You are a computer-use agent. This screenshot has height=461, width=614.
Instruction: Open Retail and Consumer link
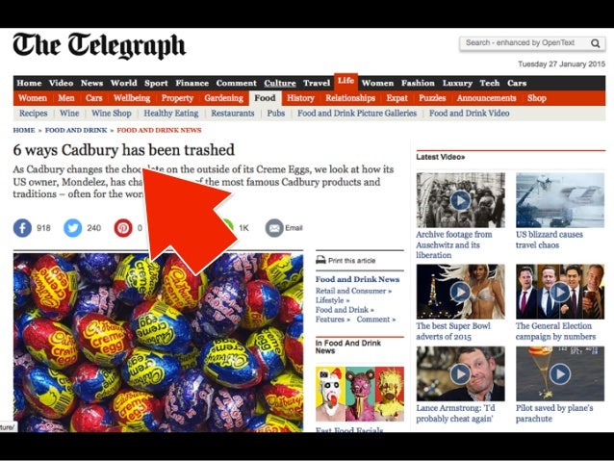point(353,291)
